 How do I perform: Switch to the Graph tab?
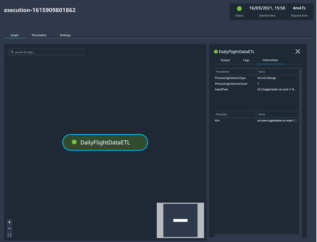click(x=15, y=35)
